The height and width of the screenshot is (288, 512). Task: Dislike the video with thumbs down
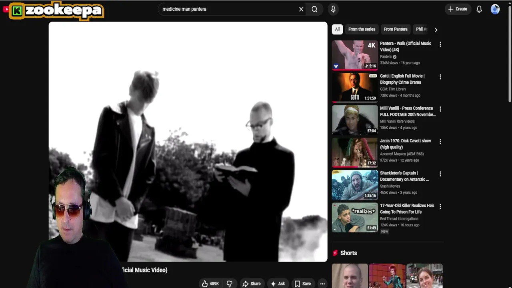pyautogui.click(x=230, y=284)
